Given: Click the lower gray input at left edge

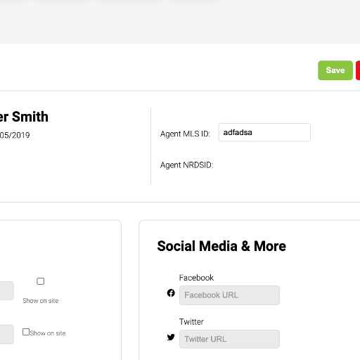Looking at the screenshot, I should point(6,334).
